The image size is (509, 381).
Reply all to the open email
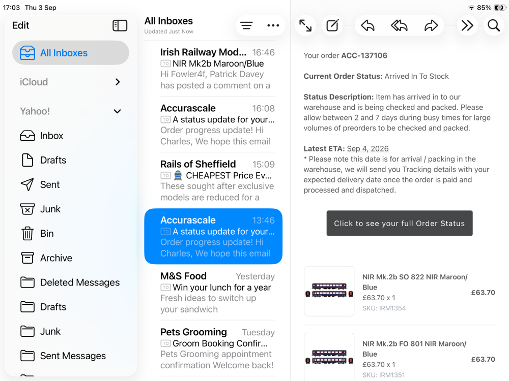(399, 25)
